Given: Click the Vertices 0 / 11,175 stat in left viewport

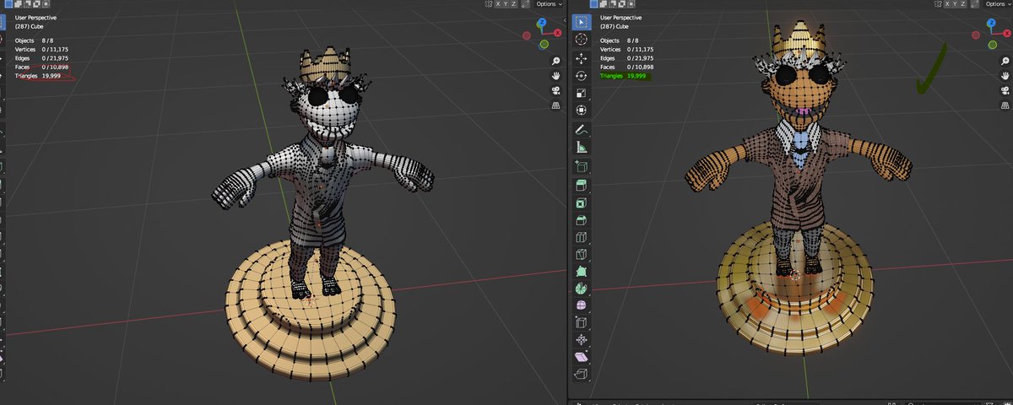Looking at the screenshot, I should tap(43, 49).
